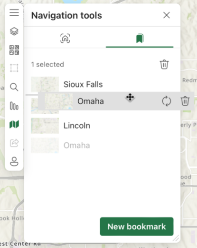Delete the selected bookmarks with the header trash icon
The image size is (197, 248).
point(164,64)
